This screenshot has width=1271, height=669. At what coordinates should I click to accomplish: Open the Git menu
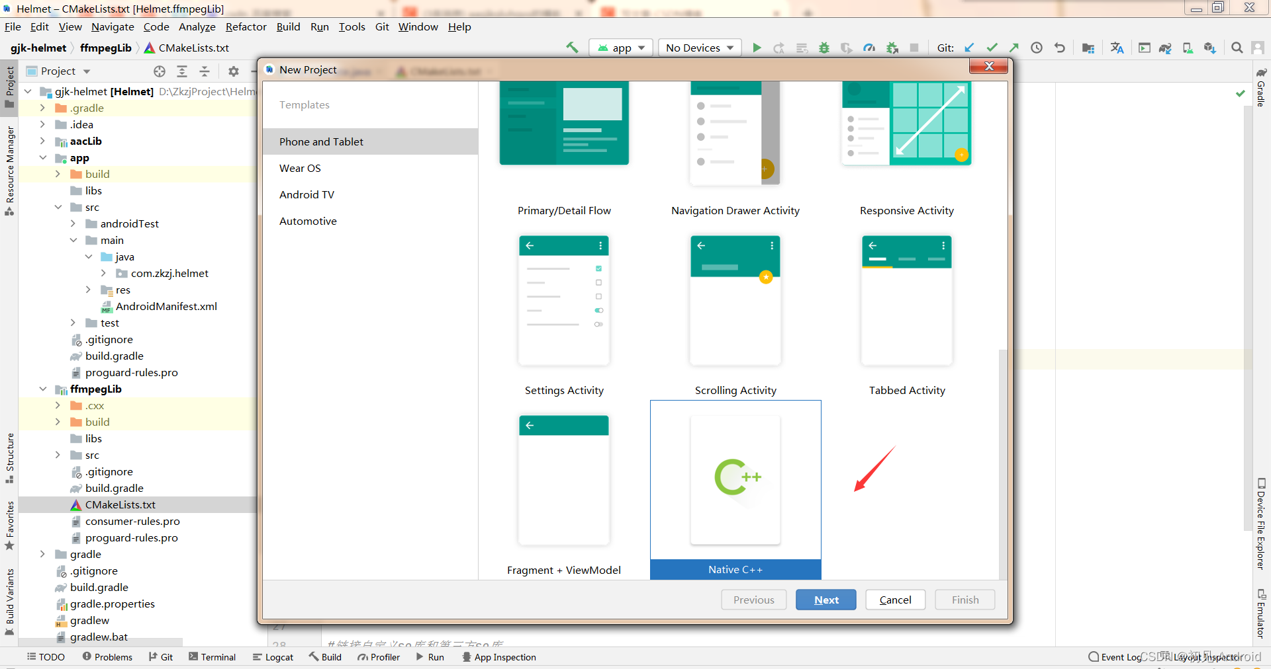coord(382,26)
